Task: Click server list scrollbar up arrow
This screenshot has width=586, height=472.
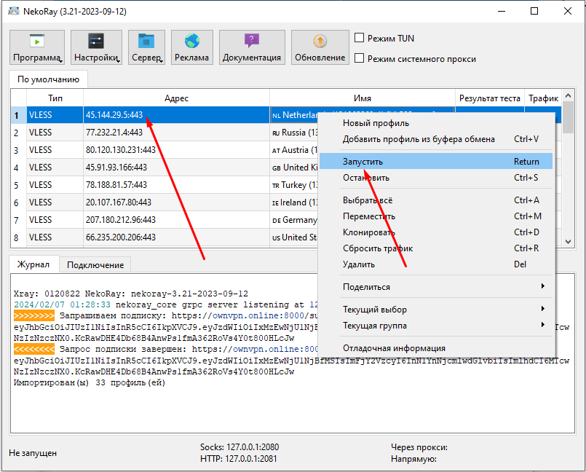Action: pos(568,95)
